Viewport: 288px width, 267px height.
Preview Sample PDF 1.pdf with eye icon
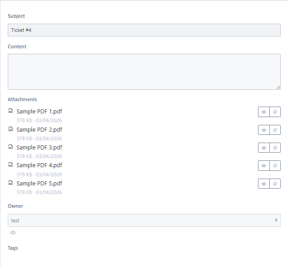263,112
